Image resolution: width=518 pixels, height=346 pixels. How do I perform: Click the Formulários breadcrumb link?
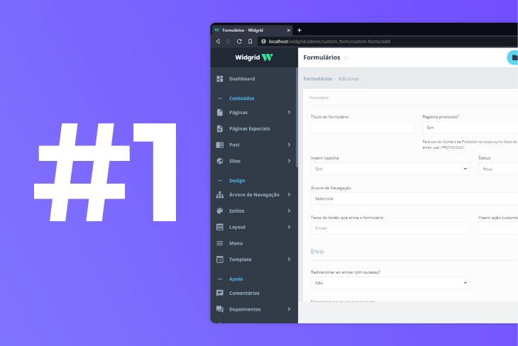tap(317, 79)
